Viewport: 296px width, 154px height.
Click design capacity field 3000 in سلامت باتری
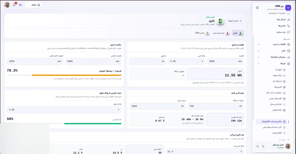point(93,61)
